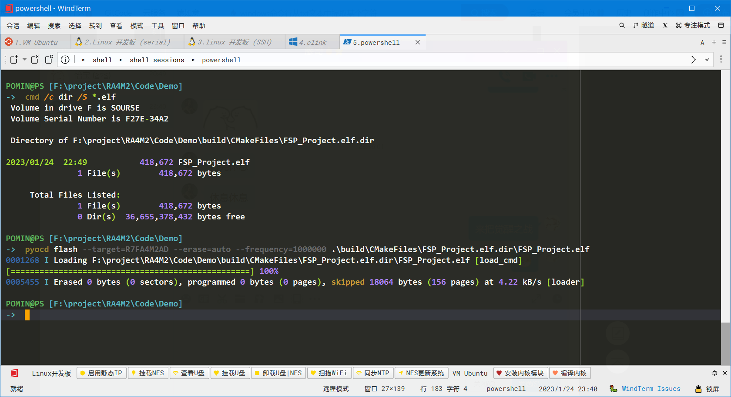Switch to the 4.clink tab
This screenshot has width=731, height=397.
click(312, 42)
